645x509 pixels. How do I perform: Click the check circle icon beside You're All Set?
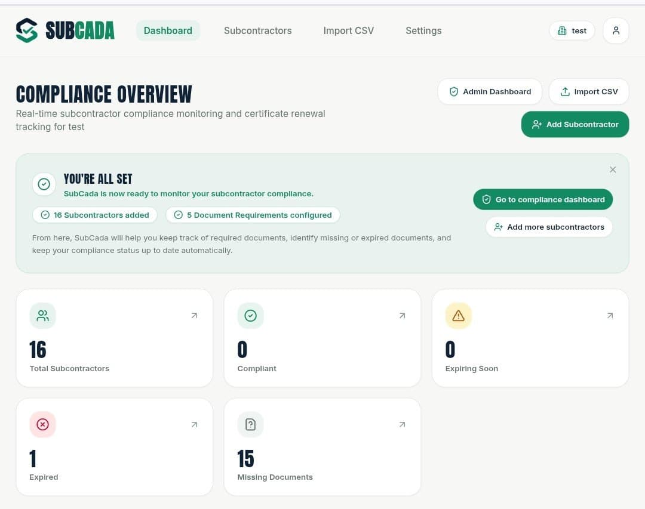pyautogui.click(x=44, y=184)
